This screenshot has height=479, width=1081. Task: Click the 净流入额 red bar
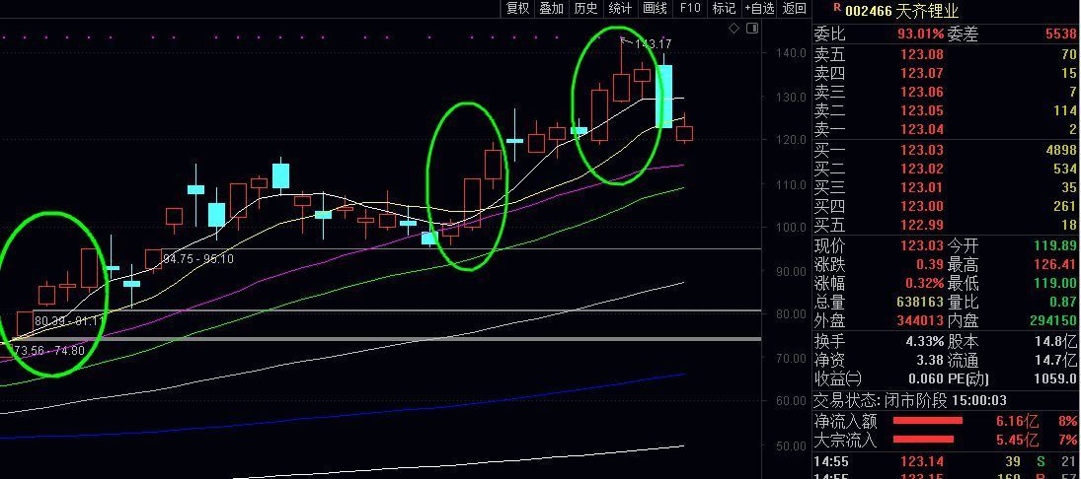[927, 421]
